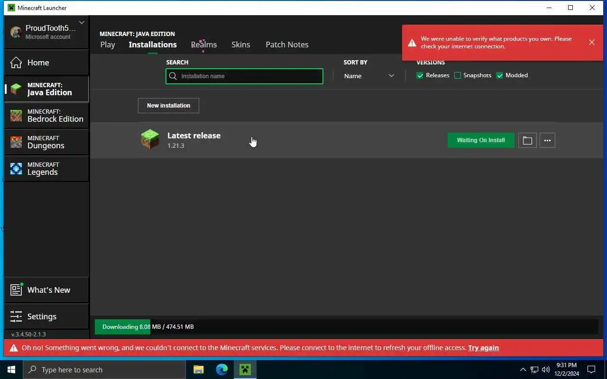Open the Home section in sidebar
Viewport: 607px width, 379px height.
[x=46, y=63]
